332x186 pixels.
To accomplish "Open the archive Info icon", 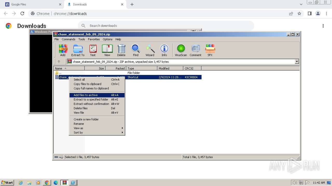I will click(164, 50).
